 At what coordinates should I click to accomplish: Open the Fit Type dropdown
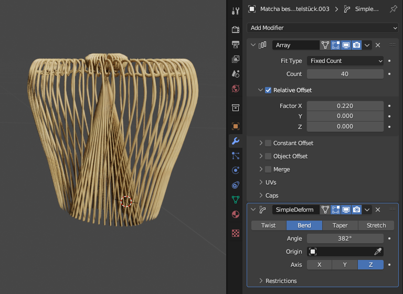pyautogui.click(x=345, y=61)
